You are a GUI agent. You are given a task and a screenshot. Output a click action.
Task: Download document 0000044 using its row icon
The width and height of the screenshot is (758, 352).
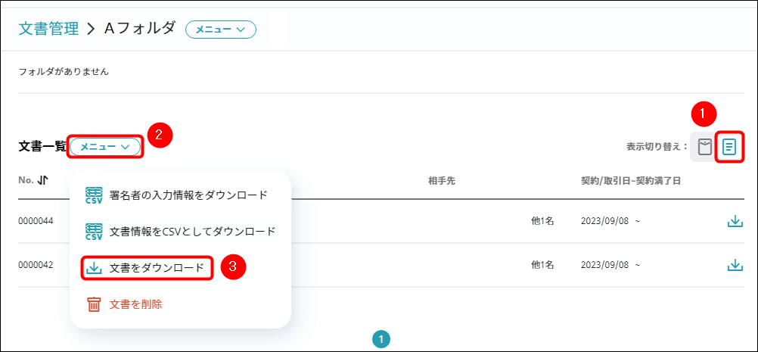734,221
